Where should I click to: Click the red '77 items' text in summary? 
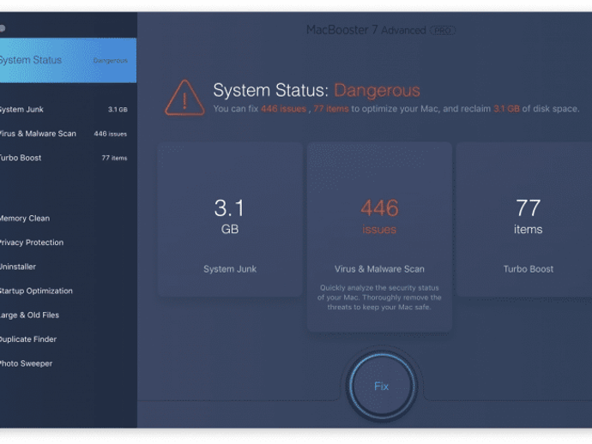point(331,109)
